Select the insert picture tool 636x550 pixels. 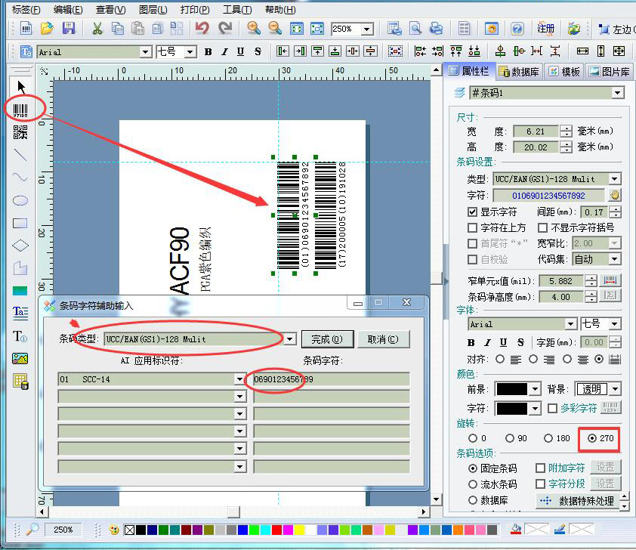pos(20,358)
